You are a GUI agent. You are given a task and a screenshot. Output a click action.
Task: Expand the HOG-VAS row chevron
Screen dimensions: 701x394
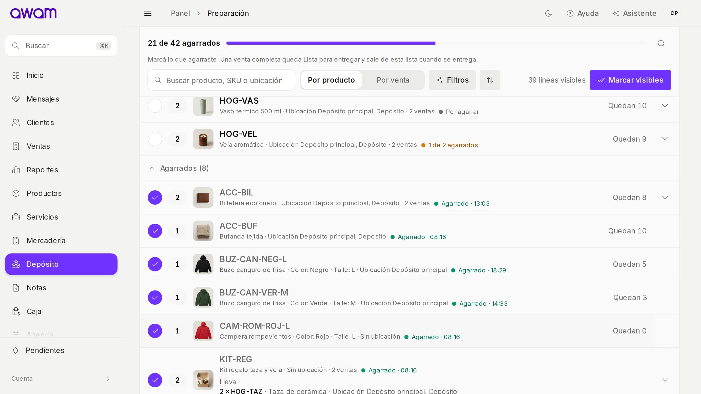click(x=665, y=106)
